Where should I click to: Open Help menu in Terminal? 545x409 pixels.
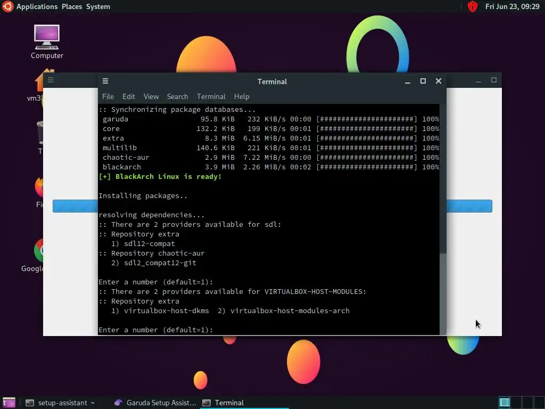242,97
